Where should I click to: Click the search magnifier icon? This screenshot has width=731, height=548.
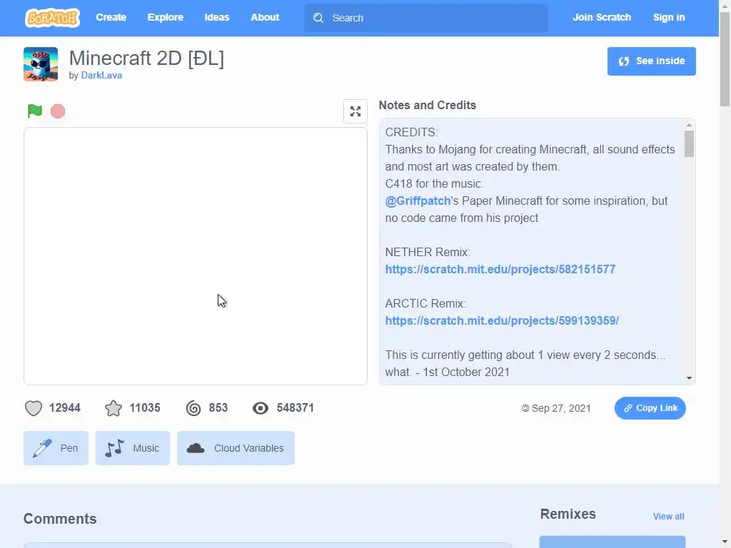[x=318, y=18]
